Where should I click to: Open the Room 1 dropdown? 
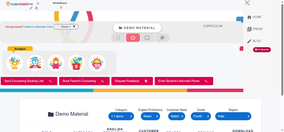click(x=66, y=27)
